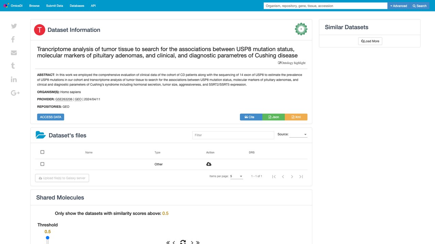Share on Google Plus icon
The image size is (435, 244).
click(15, 93)
